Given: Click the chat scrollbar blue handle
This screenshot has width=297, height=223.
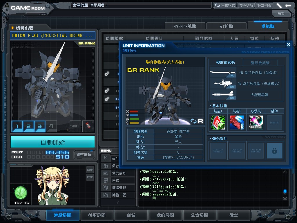Looking at the screenshot, I should click(285, 191).
